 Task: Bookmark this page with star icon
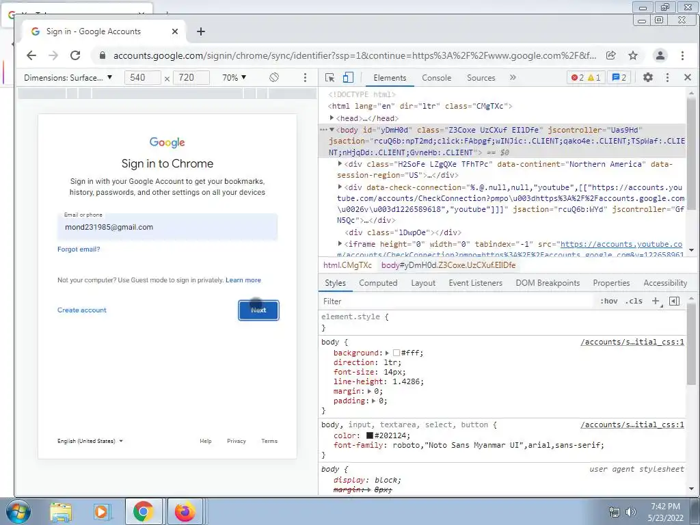click(x=633, y=55)
